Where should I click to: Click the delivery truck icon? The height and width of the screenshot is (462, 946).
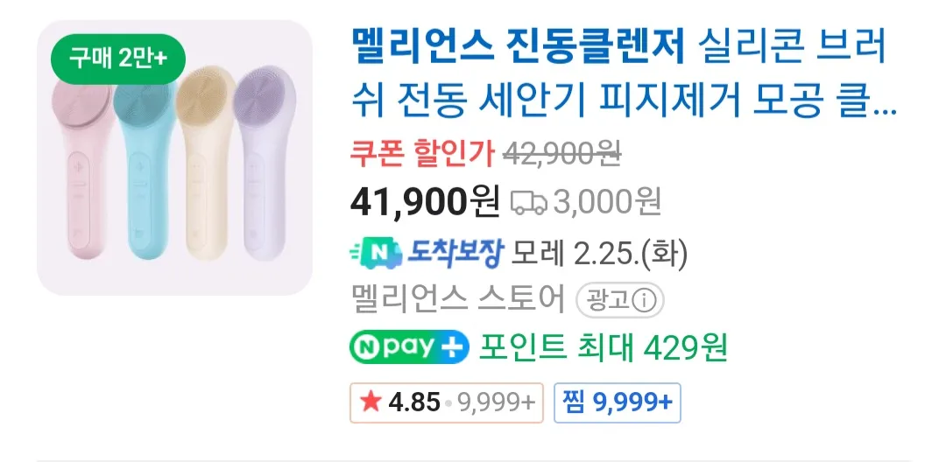528,203
